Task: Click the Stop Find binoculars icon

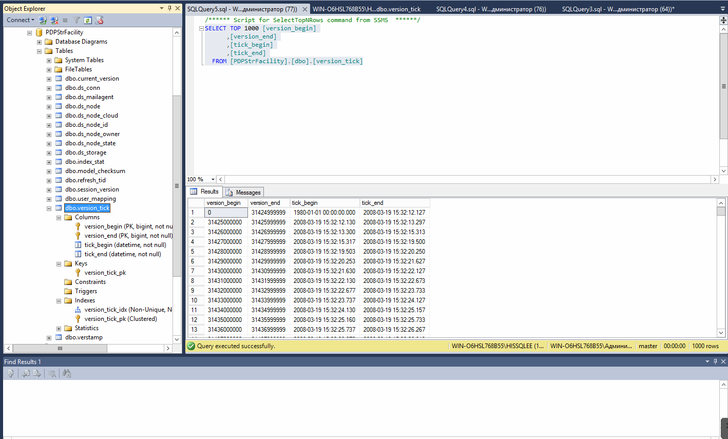Action: [x=67, y=373]
